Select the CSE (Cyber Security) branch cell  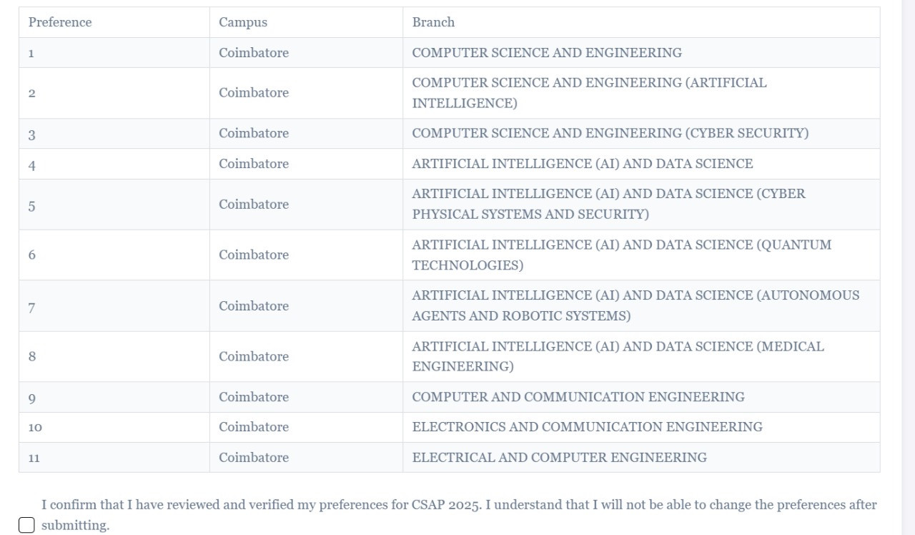(x=610, y=133)
